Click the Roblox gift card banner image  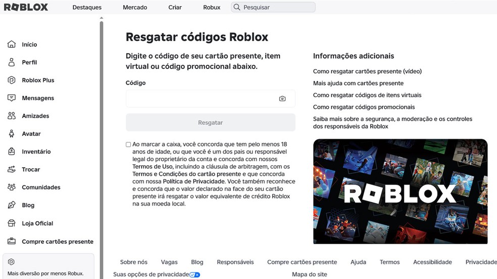401,191
